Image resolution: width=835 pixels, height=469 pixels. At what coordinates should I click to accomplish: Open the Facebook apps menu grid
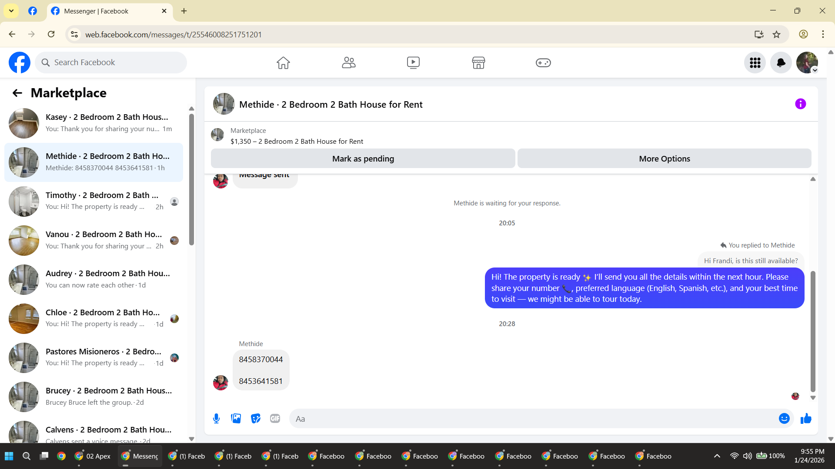pyautogui.click(x=755, y=63)
